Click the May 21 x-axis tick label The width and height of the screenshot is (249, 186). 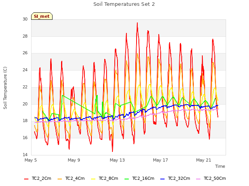203,160
